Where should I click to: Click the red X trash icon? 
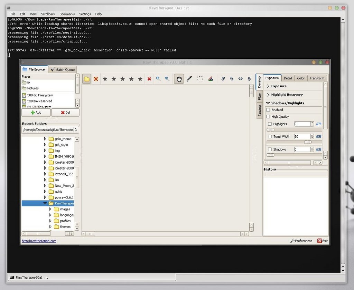[149, 79]
